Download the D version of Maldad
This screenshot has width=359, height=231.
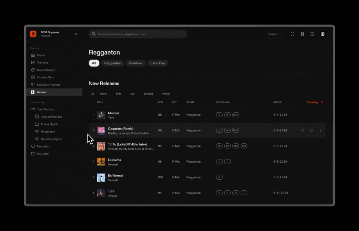[x=219, y=115]
